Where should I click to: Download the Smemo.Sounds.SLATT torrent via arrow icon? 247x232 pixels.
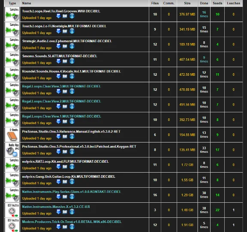coord(59,61)
